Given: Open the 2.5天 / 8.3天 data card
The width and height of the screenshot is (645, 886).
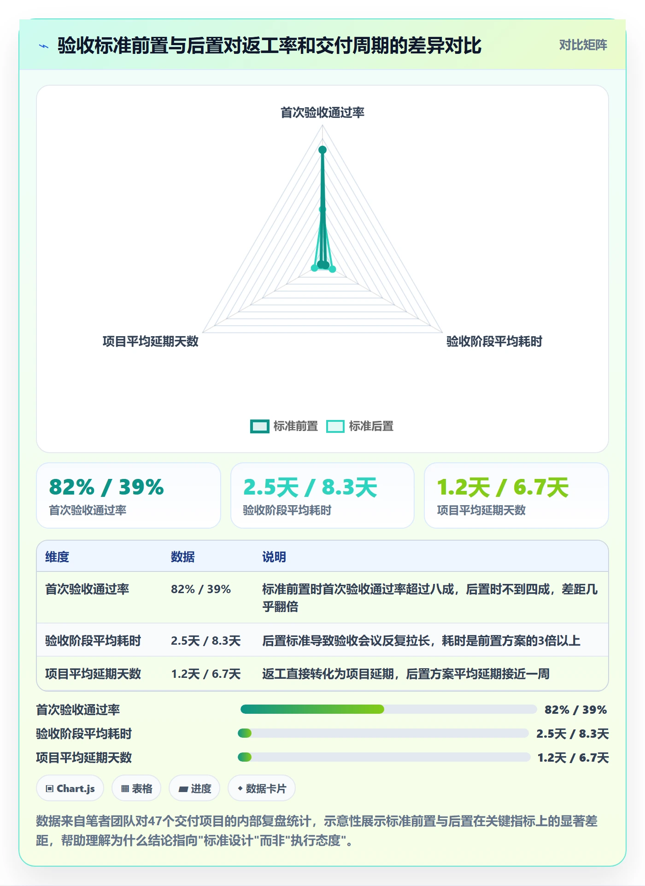Looking at the screenshot, I should click(322, 495).
